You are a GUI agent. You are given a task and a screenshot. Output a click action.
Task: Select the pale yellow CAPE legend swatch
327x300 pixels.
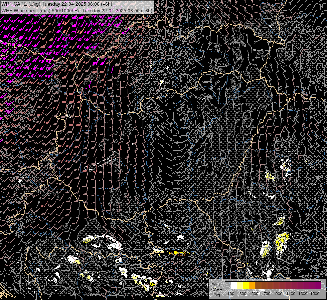point(240,285)
